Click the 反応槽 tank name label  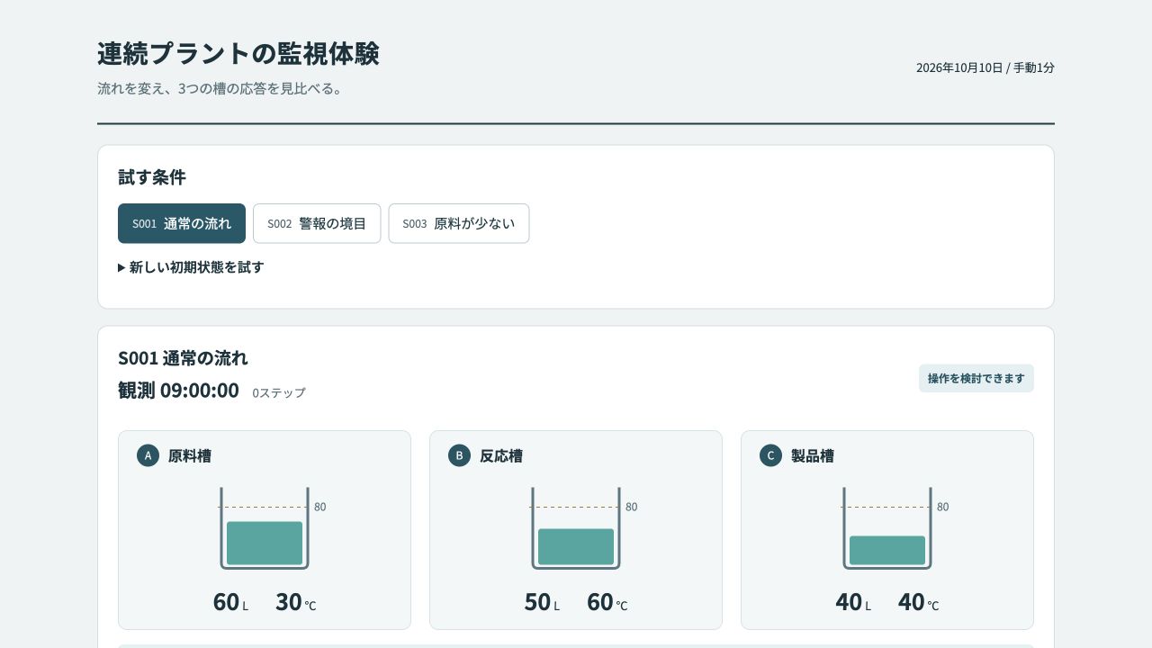pyautogui.click(x=501, y=456)
